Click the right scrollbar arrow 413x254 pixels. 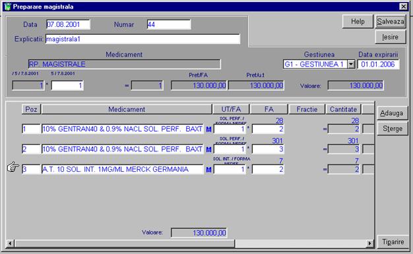[x=370, y=243]
